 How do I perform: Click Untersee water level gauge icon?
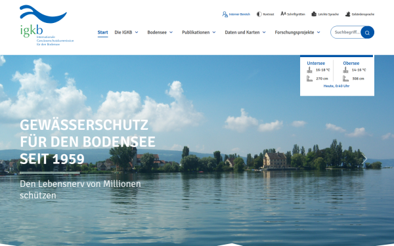click(309, 79)
